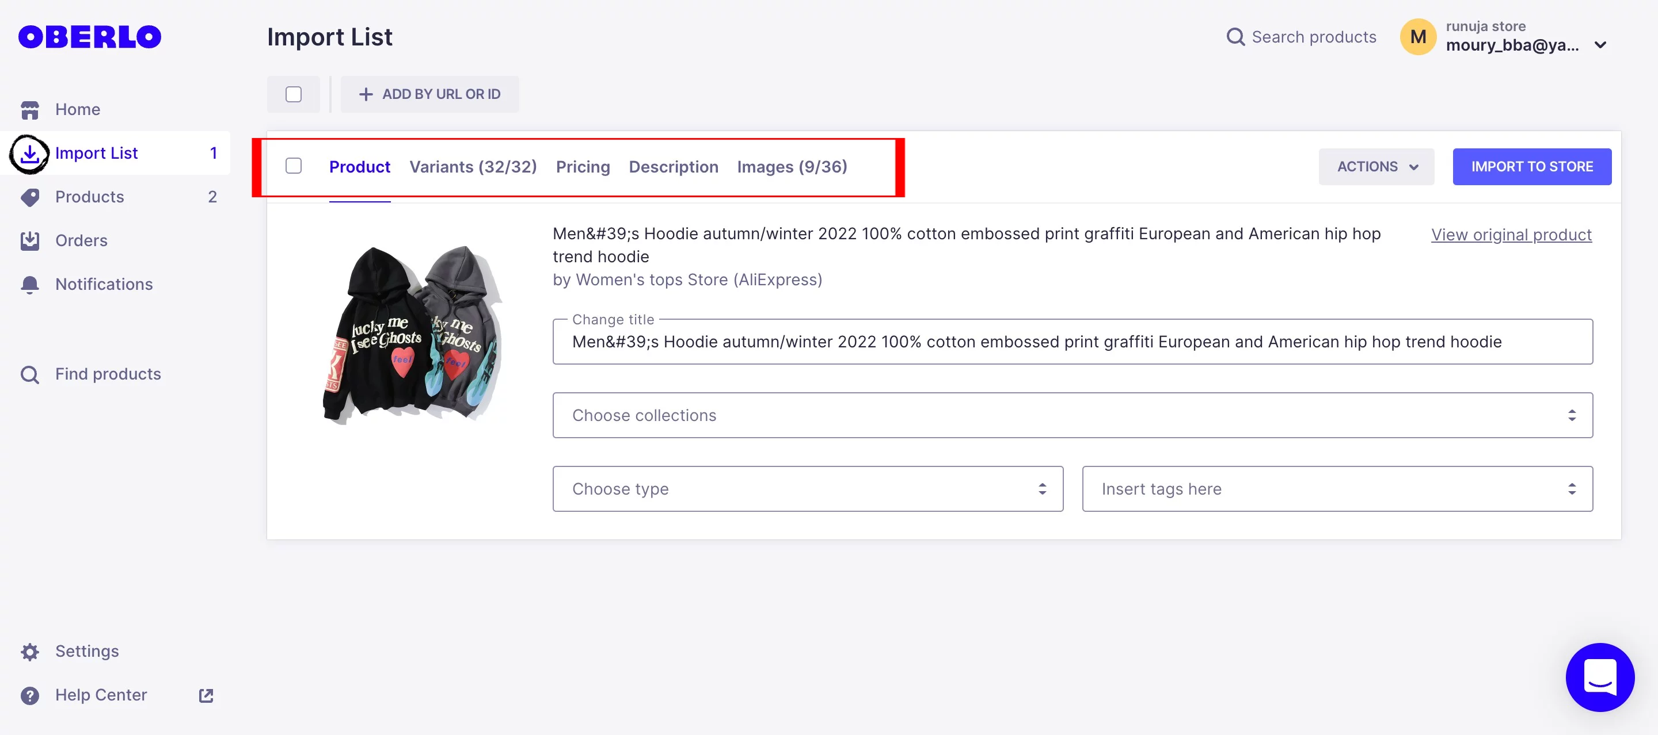Screen dimensions: 1658x735
Task: Switch to the Variants (32/32) tab
Action: (473, 167)
